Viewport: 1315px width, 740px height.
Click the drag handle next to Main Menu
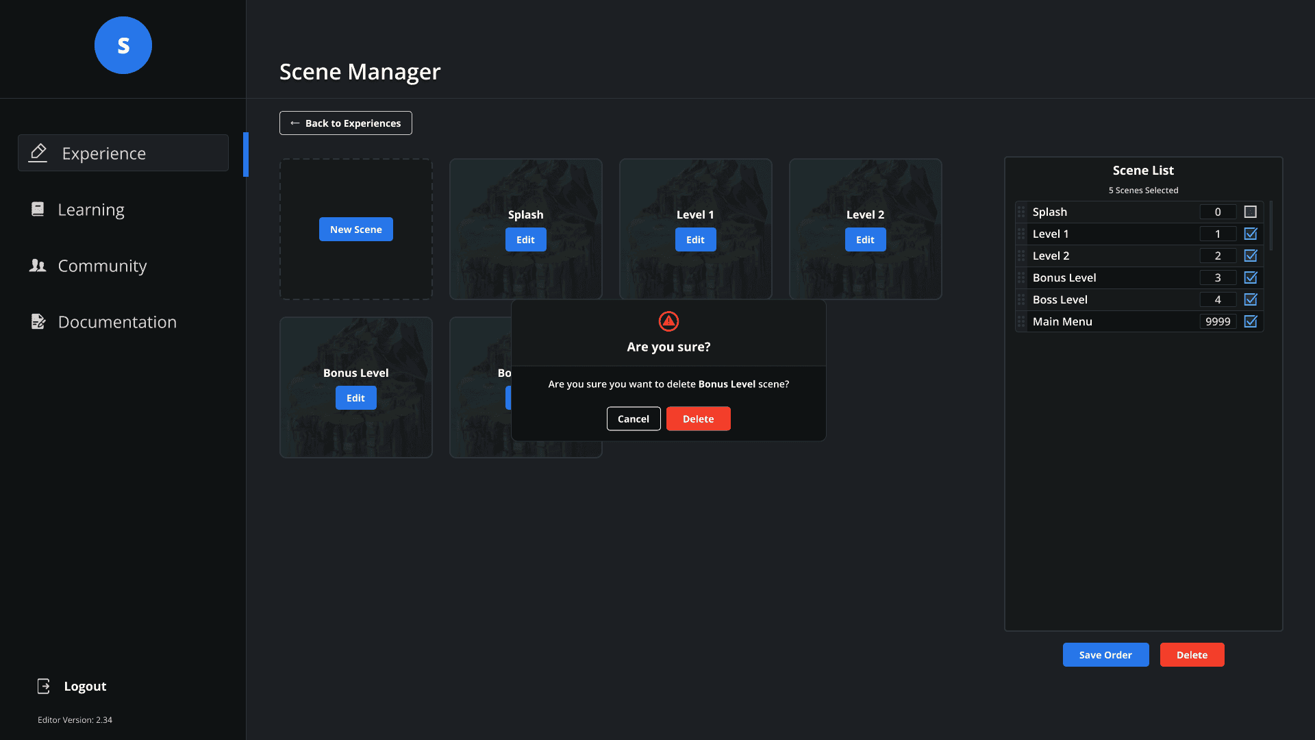pyautogui.click(x=1021, y=321)
